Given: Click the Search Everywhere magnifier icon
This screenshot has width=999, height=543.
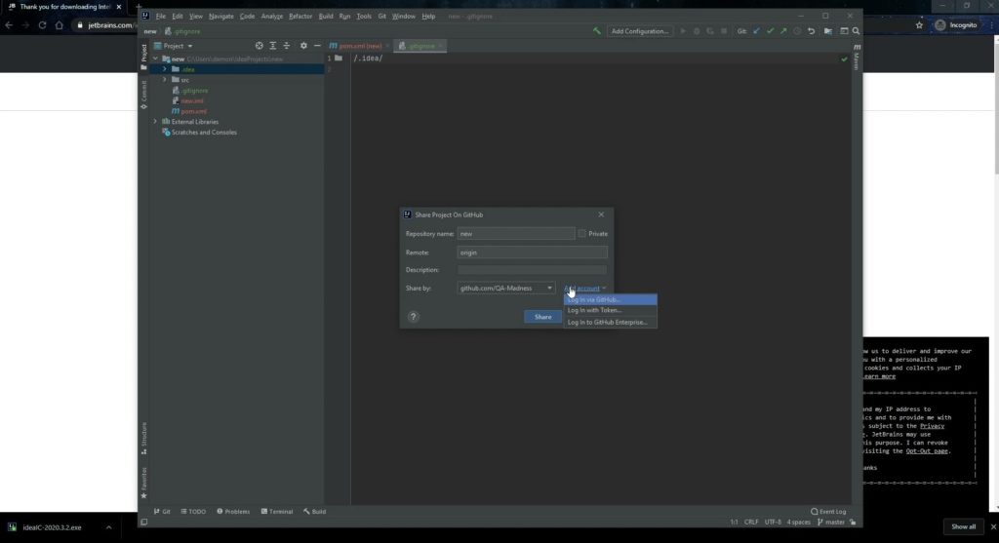Looking at the screenshot, I should tap(857, 31).
